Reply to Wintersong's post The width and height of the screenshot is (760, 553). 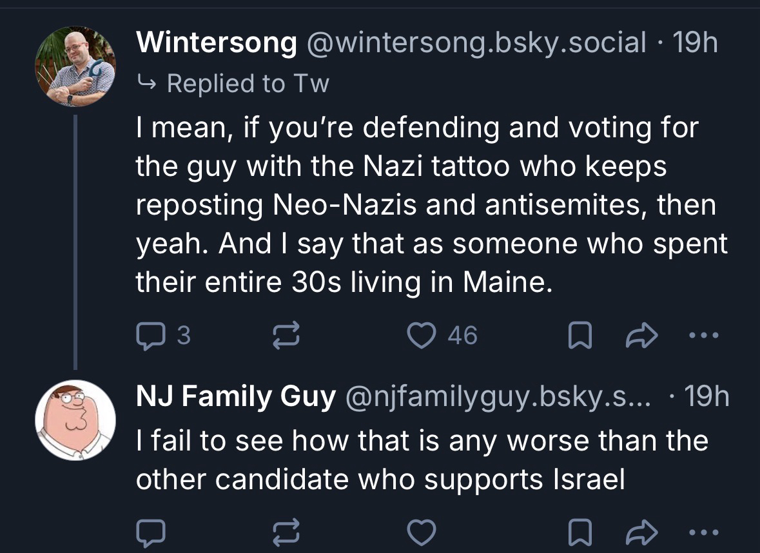[152, 335]
